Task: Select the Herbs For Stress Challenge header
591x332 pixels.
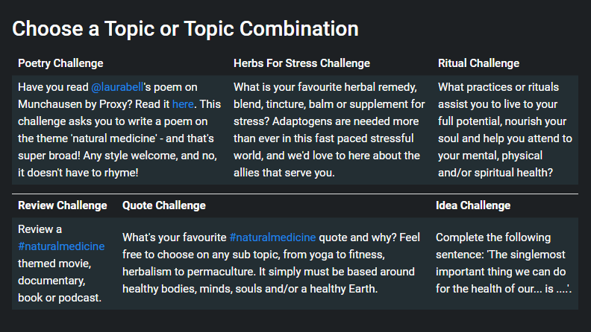Action: tap(301, 63)
